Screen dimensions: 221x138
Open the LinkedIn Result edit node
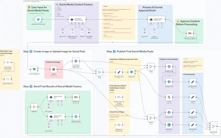[x=193, y=125]
